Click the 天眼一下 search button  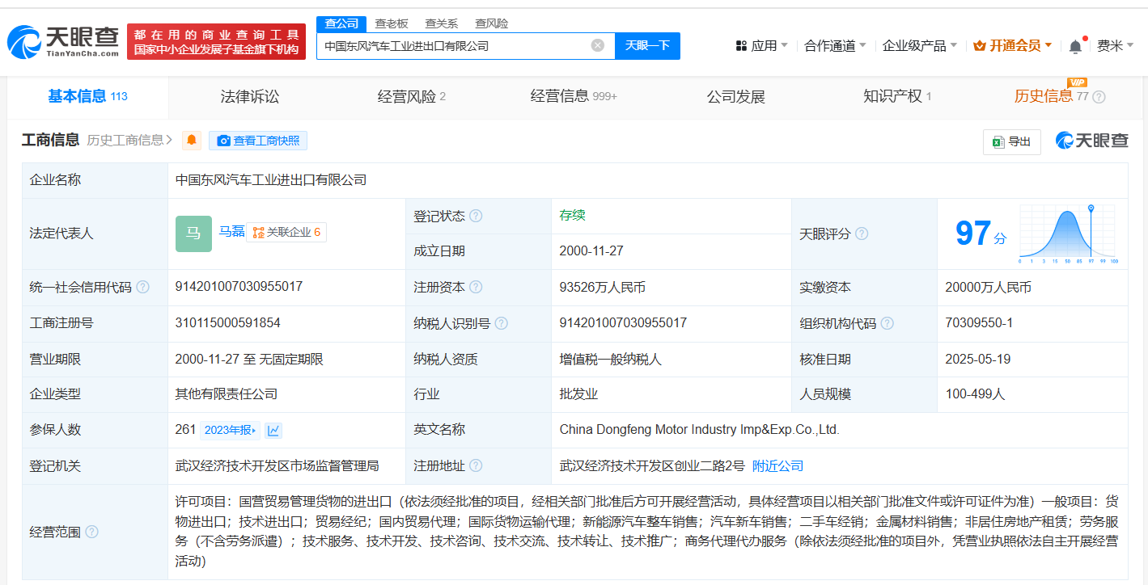click(x=647, y=46)
